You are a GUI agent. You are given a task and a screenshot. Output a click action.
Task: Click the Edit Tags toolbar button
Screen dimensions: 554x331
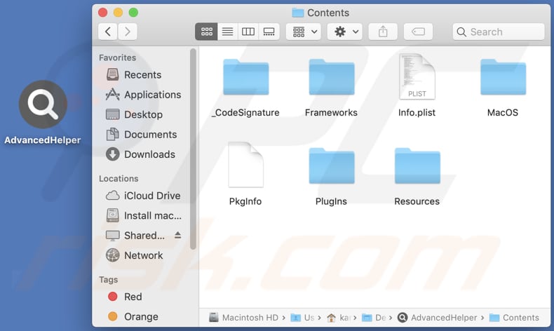(x=419, y=32)
